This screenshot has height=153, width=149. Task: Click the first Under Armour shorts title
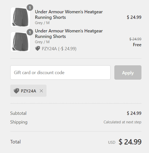tap(69, 15)
